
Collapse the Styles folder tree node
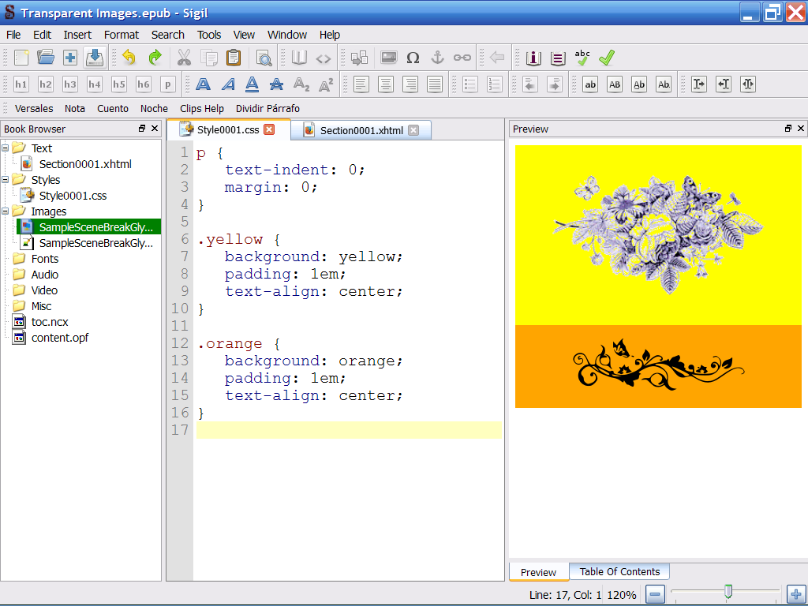(6, 180)
